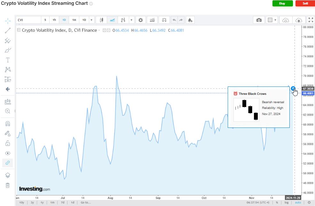The height and width of the screenshot is (206, 315).
Task: Click the Go to... date link
Action: [86, 202]
